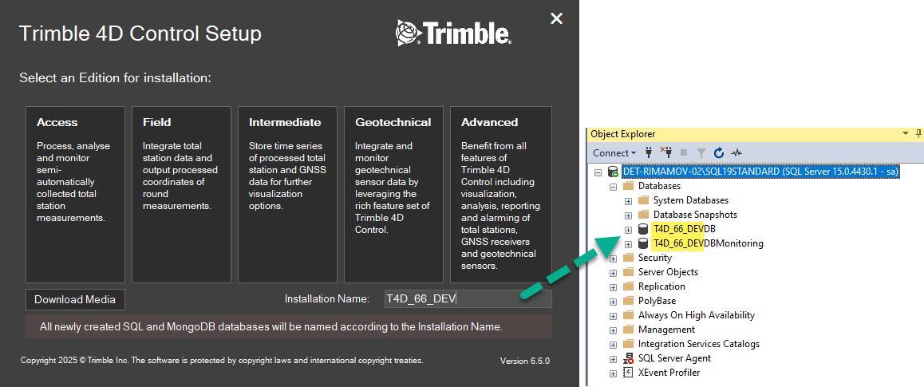
Task: Select the Databases tree label
Action: 659,186
